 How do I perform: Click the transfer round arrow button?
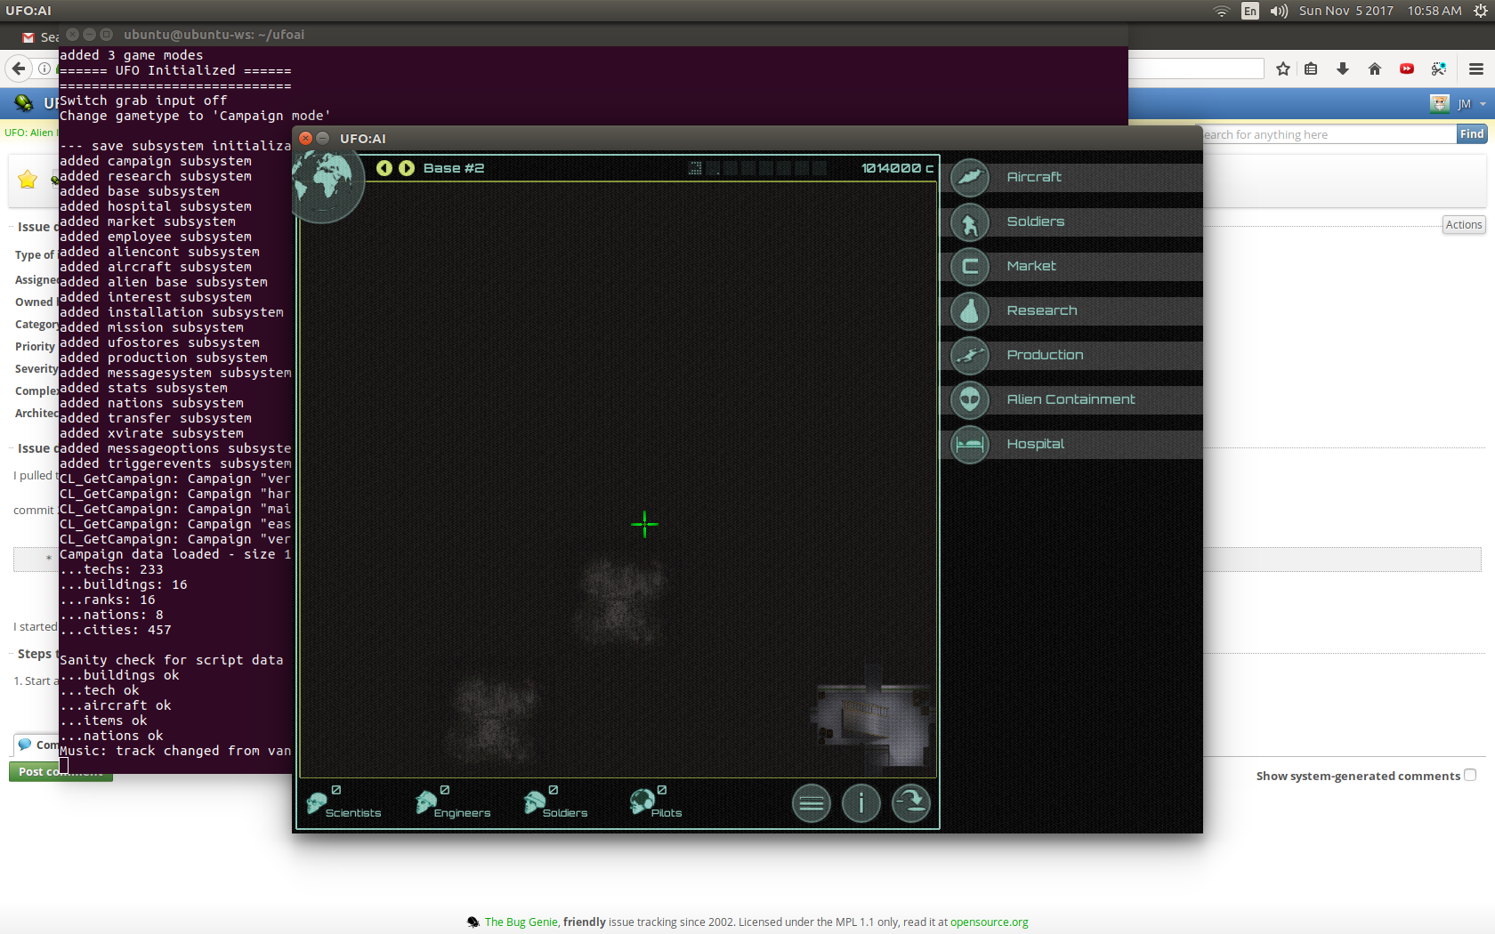(x=911, y=804)
